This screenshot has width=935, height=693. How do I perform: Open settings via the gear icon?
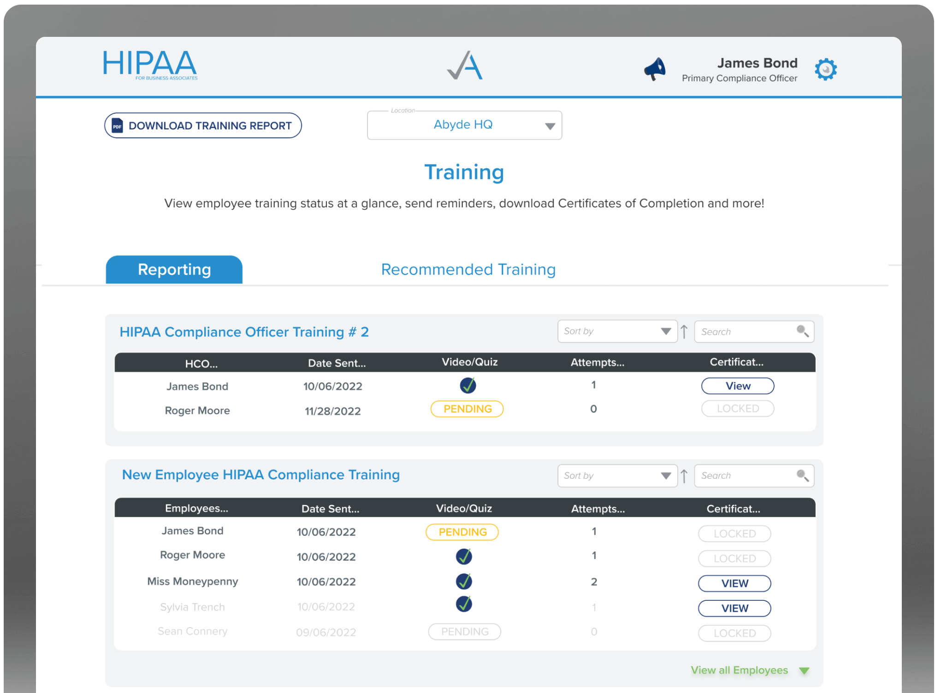point(825,69)
